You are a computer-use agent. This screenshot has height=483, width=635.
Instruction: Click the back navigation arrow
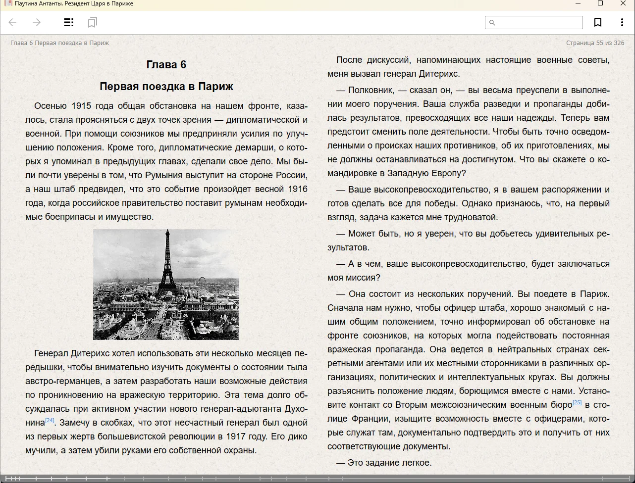[x=13, y=22]
